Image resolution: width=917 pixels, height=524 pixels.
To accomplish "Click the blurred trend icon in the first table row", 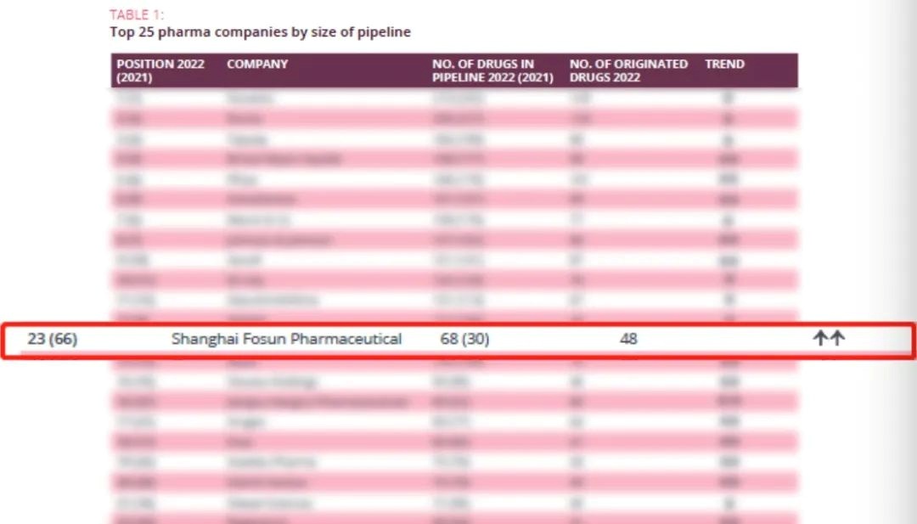I will coord(728,99).
